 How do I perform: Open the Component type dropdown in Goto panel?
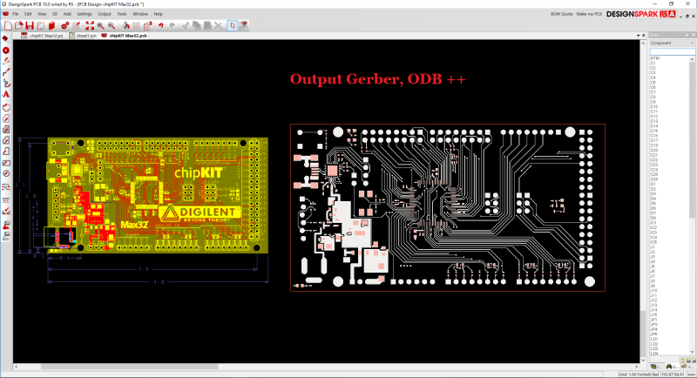click(672, 43)
